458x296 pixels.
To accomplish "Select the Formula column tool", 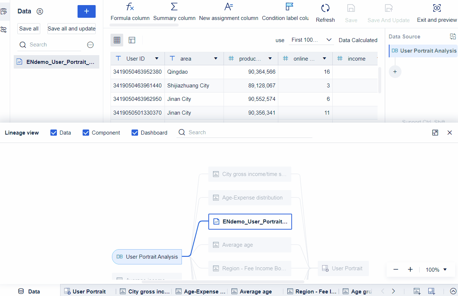I will 130,11.
